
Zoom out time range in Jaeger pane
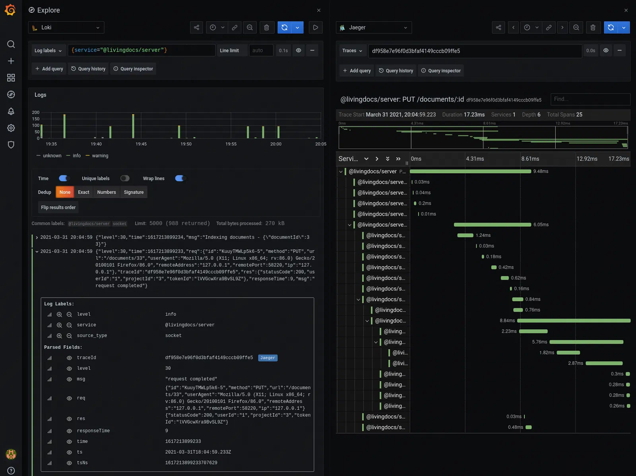coord(576,27)
